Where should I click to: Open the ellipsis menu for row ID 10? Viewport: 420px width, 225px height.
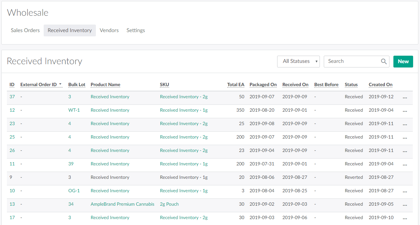(x=405, y=191)
